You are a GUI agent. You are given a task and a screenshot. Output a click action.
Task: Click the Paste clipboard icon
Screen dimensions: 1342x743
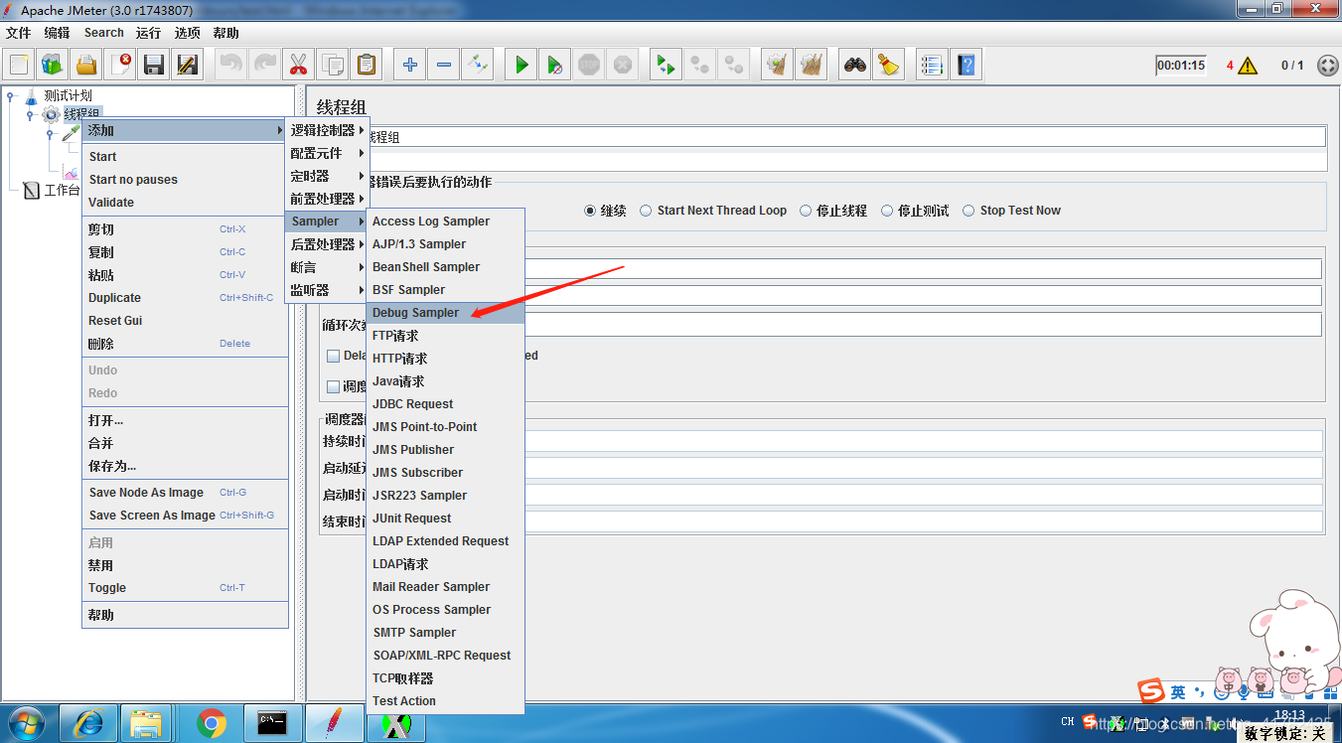[x=366, y=66]
